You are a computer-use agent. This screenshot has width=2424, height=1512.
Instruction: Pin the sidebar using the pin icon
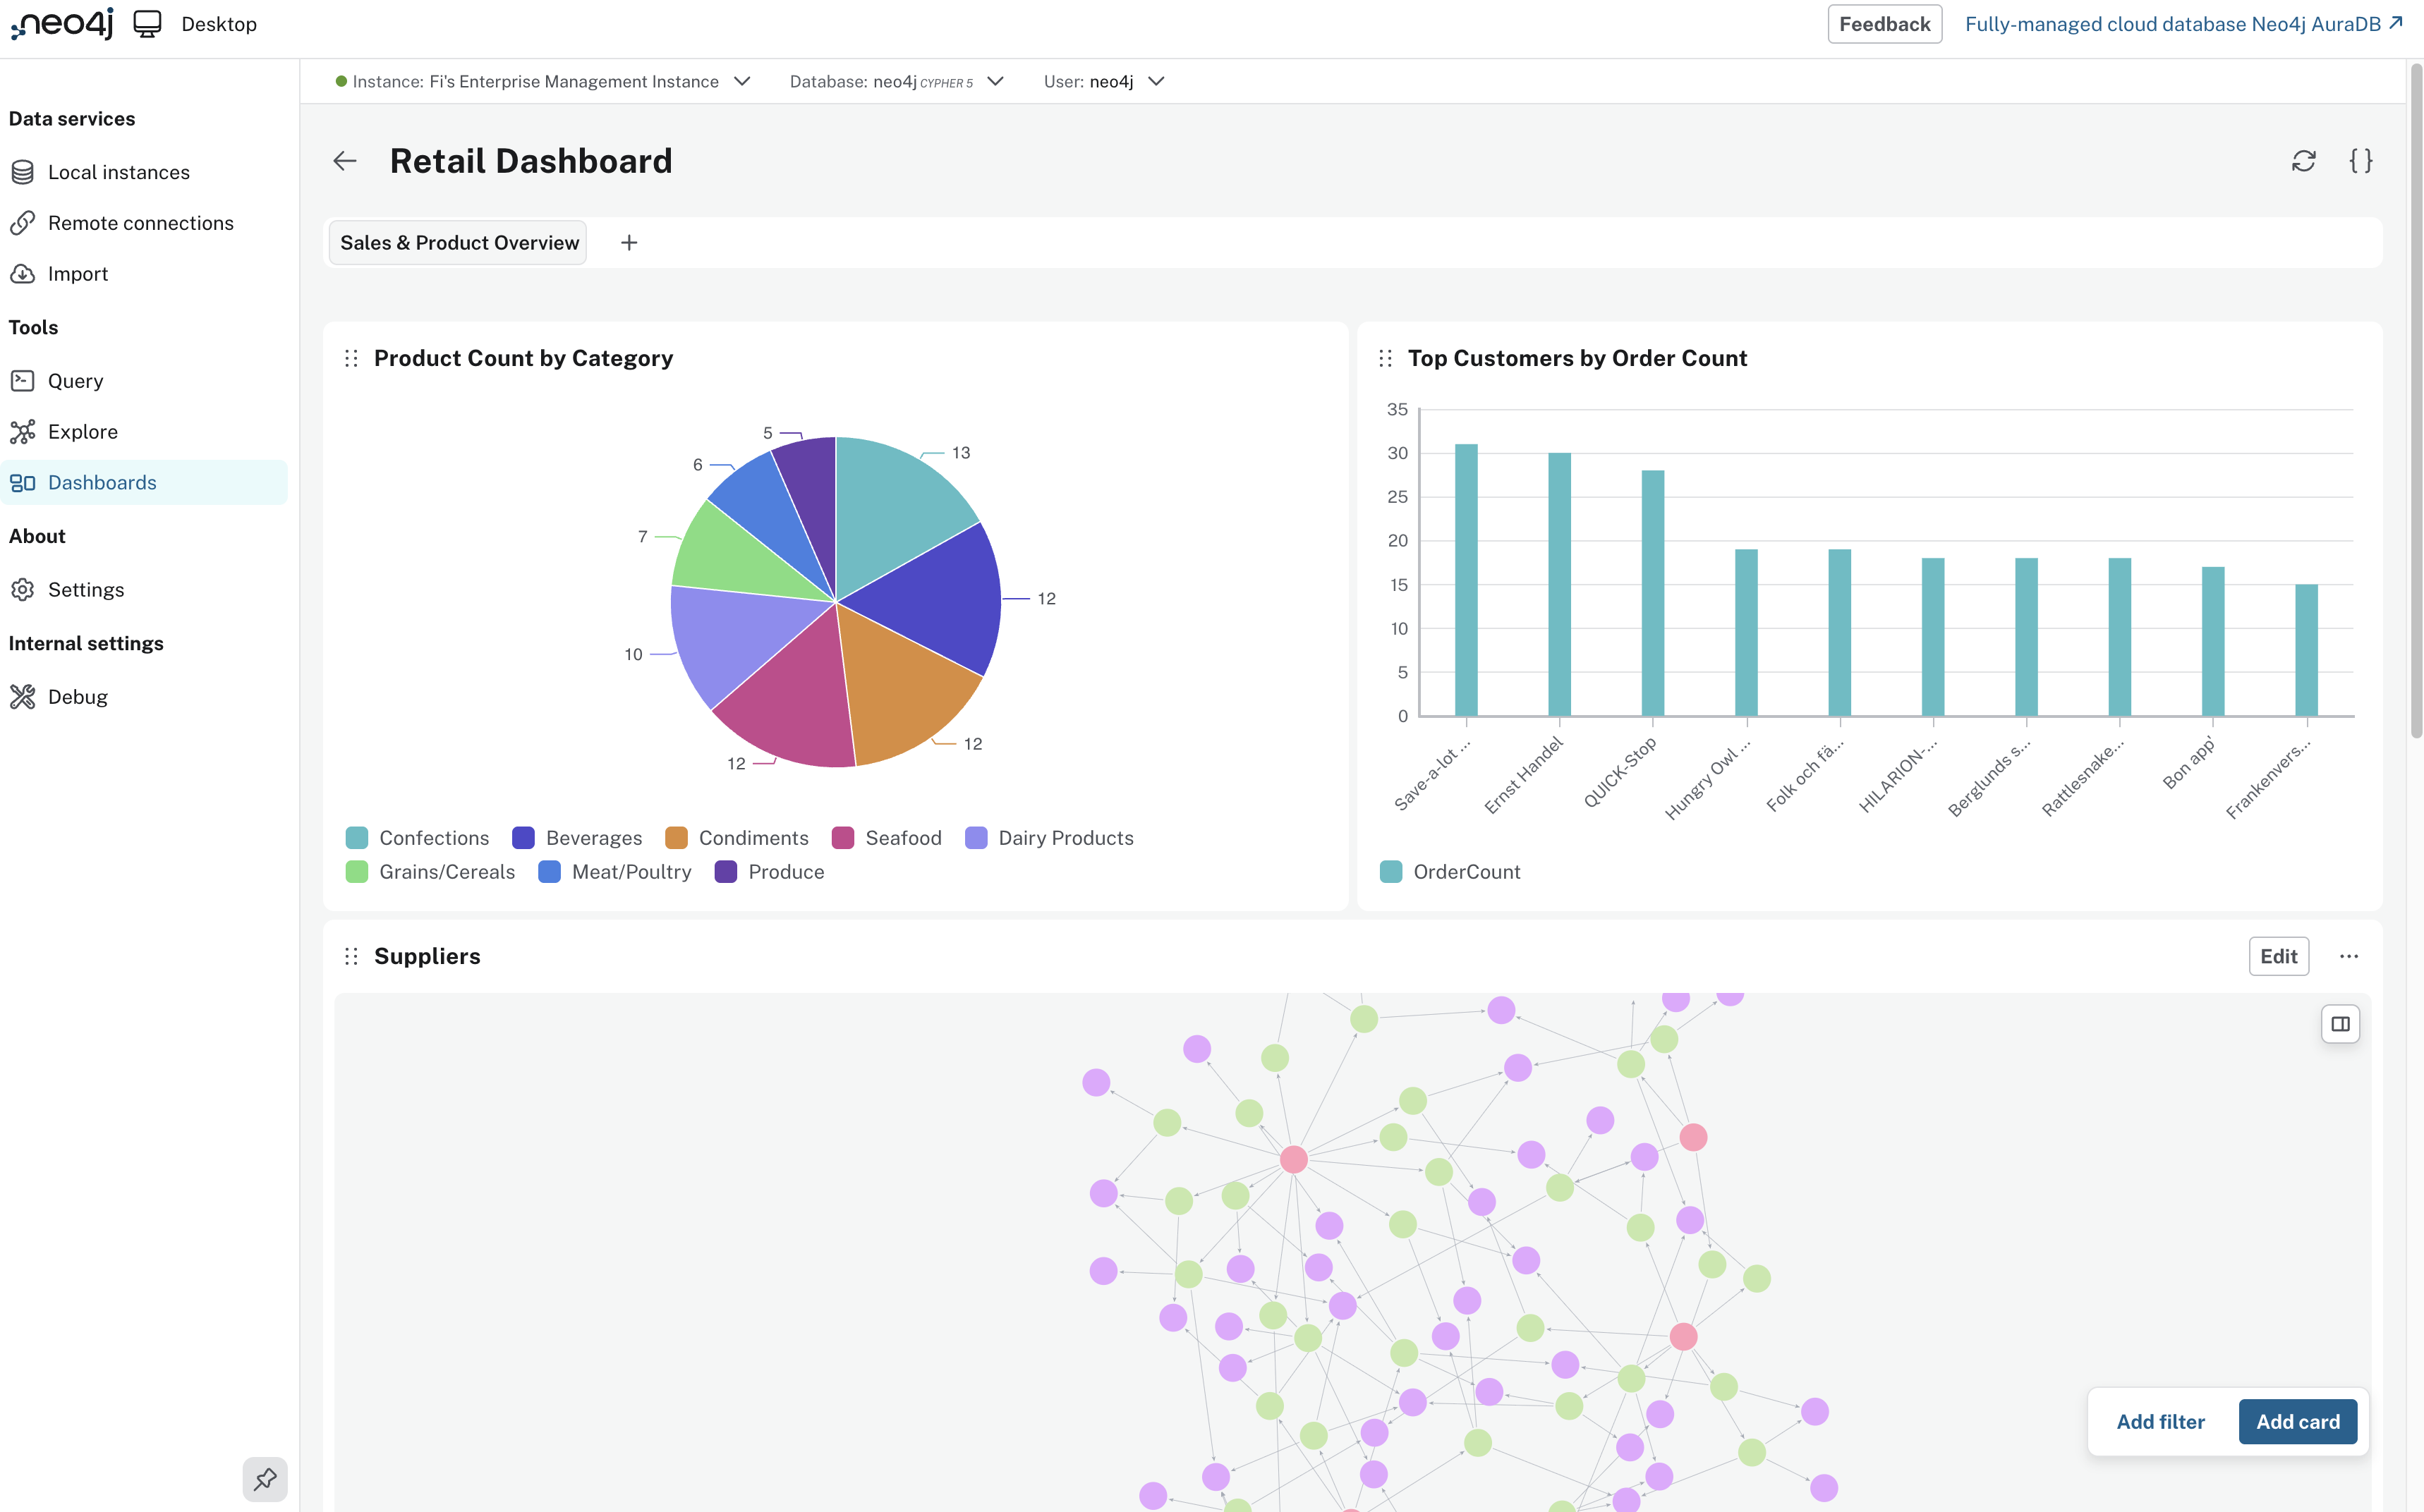265,1479
